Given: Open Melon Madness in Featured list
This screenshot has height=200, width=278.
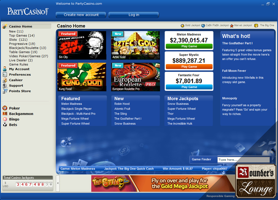Looking at the screenshot, I should 72,104.
